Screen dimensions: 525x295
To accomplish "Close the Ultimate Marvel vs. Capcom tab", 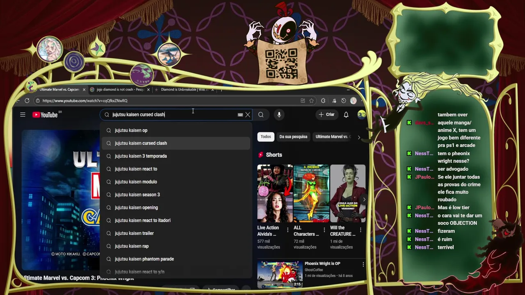I will click(84, 90).
